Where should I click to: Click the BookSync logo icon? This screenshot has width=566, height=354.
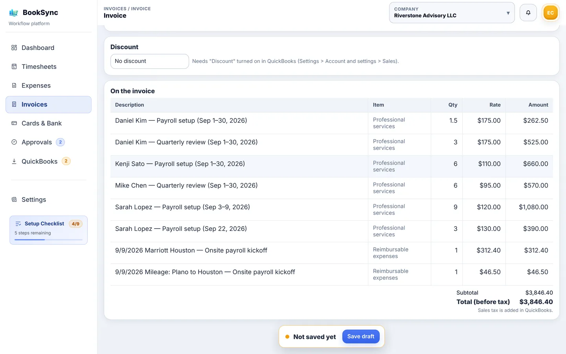point(14,13)
